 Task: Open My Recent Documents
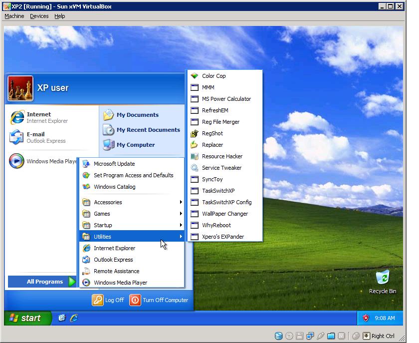tap(141, 130)
